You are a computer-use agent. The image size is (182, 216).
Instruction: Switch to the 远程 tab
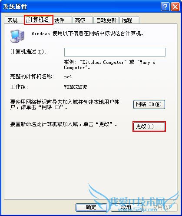point(129,20)
